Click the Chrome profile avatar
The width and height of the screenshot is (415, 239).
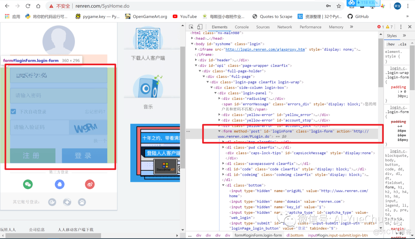click(397, 6)
